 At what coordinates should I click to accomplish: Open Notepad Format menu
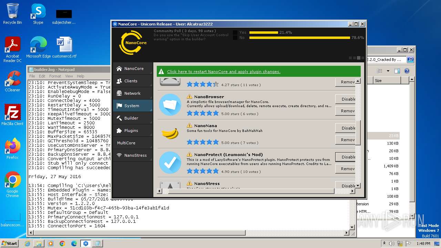pyautogui.click(x=55, y=76)
